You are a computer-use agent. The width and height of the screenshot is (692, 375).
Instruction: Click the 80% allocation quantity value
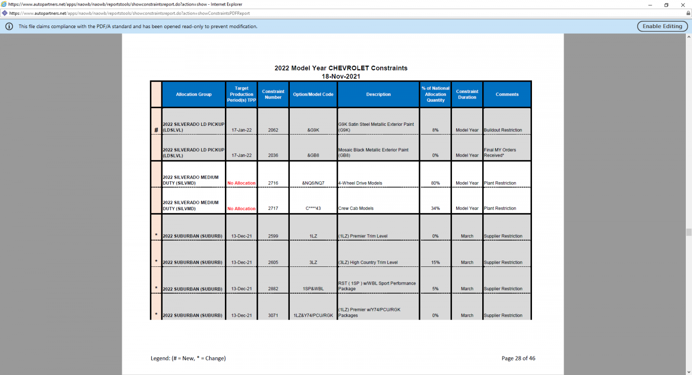pos(436,183)
